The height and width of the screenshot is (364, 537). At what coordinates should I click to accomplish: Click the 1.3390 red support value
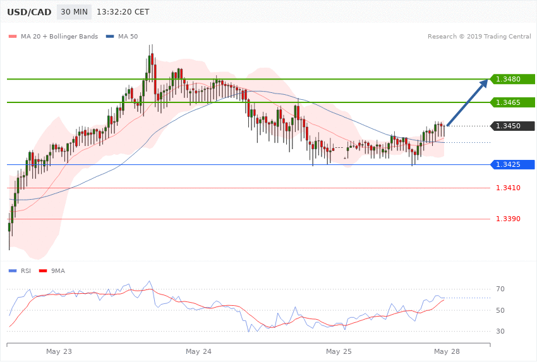(x=508, y=219)
